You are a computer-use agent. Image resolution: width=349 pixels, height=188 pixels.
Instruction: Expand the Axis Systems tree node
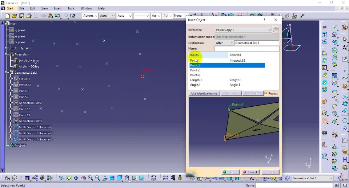pyautogui.click(x=6, y=48)
